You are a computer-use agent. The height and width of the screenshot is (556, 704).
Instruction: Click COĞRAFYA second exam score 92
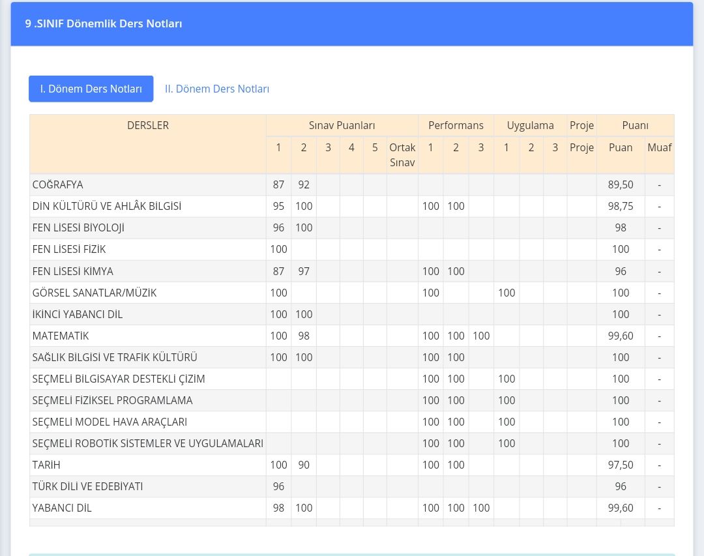click(304, 184)
